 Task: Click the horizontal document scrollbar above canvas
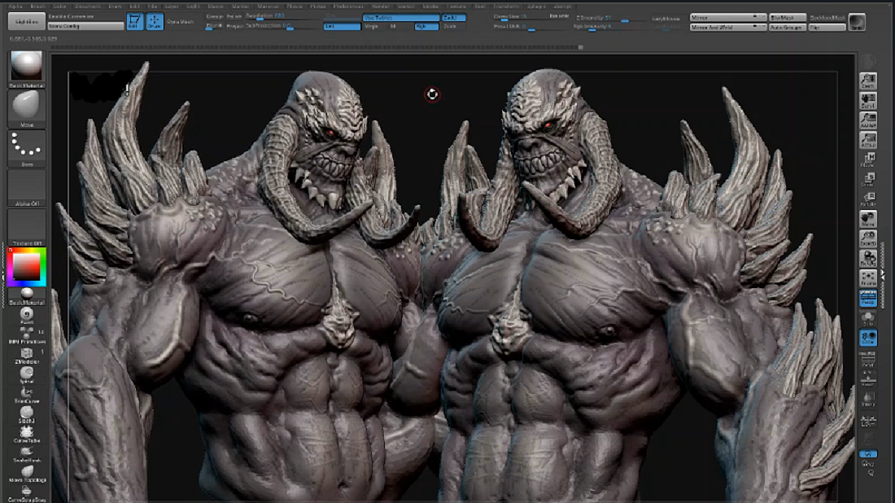coord(317,47)
